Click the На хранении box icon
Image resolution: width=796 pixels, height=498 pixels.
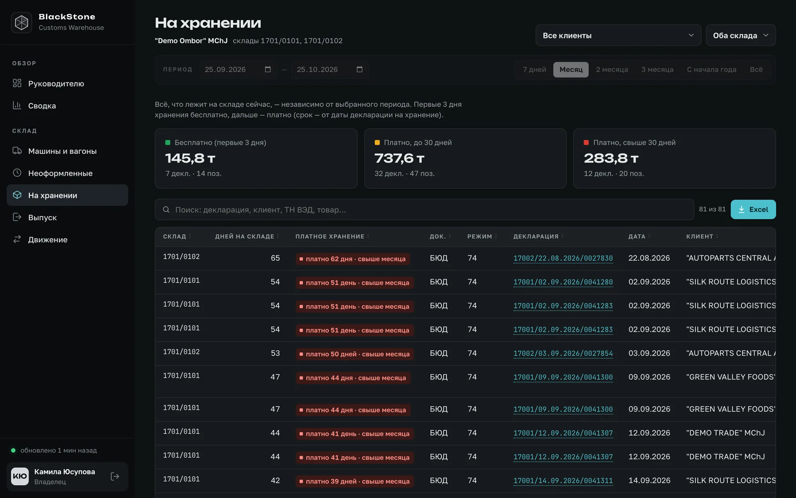pos(17,195)
